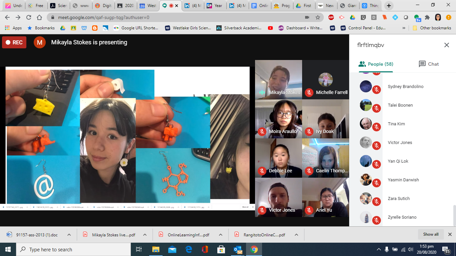Switch to the Chat tab
456x256 pixels.
tap(429, 64)
